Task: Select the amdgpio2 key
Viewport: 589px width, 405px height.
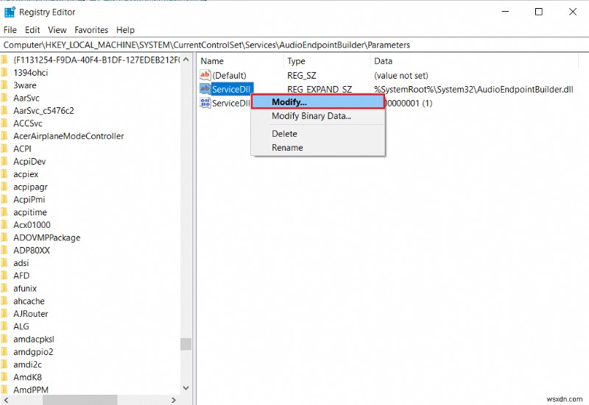Action: [x=33, y=352]
